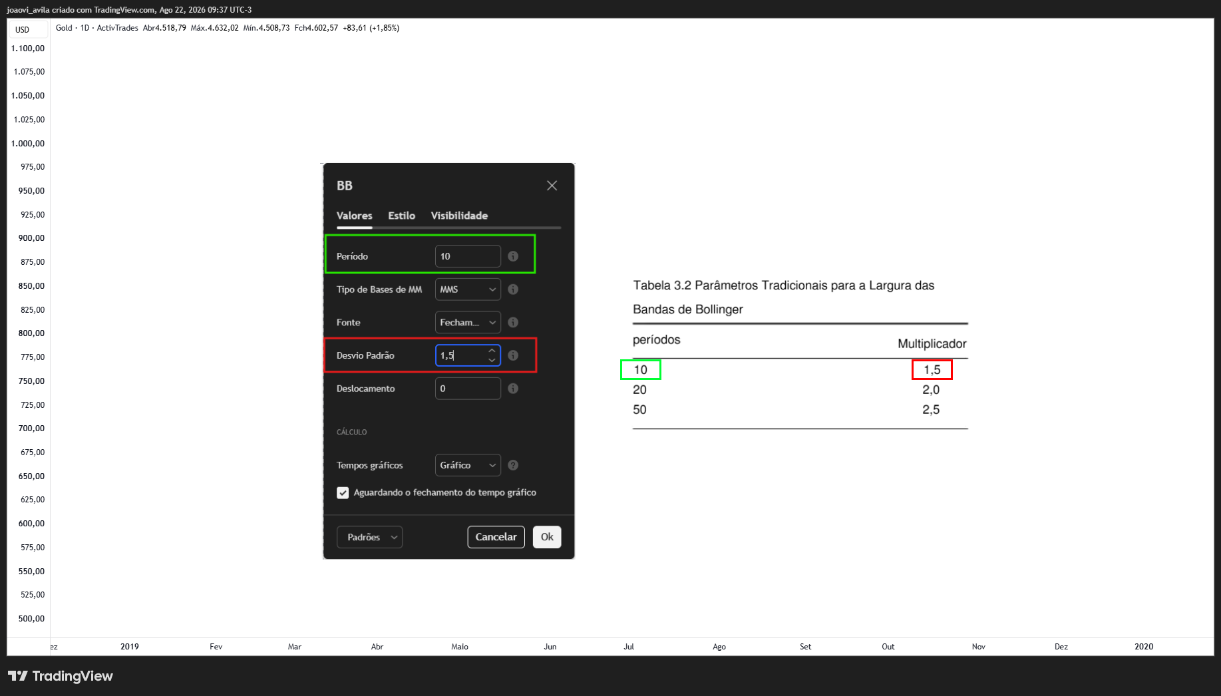1221x696 pixels.
Task: Click the CÁLCULO section label
Action: point(351,433)
